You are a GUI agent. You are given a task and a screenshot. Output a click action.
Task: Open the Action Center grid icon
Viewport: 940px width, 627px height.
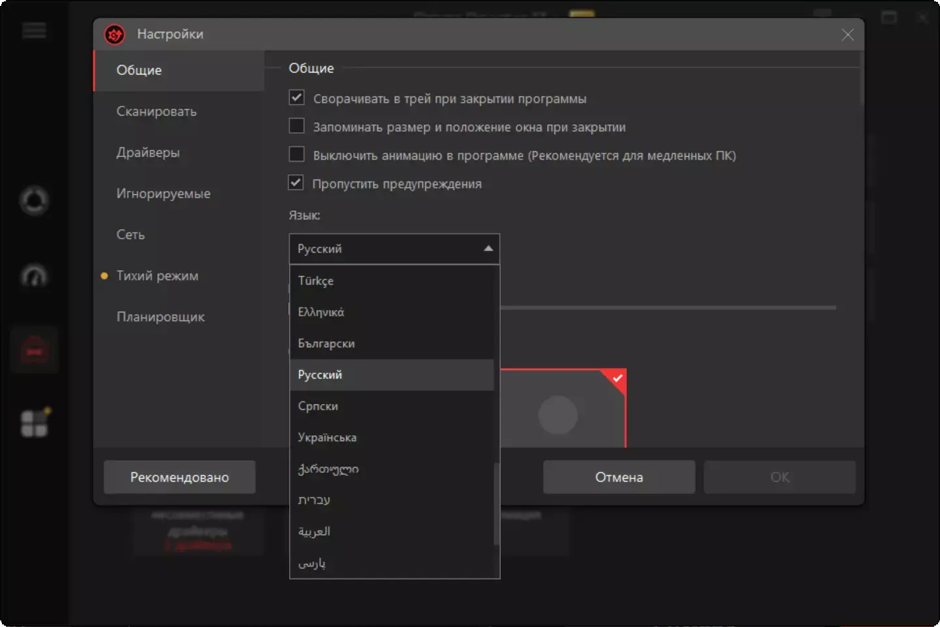[34, 423]
